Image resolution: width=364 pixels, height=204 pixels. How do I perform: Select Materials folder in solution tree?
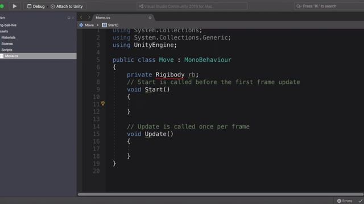point(9,37)
